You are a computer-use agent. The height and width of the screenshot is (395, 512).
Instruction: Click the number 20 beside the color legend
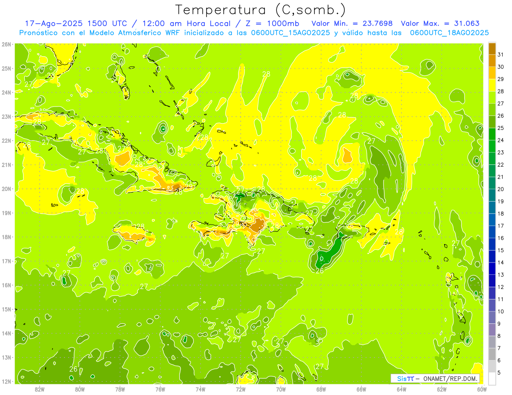[501, 189]
